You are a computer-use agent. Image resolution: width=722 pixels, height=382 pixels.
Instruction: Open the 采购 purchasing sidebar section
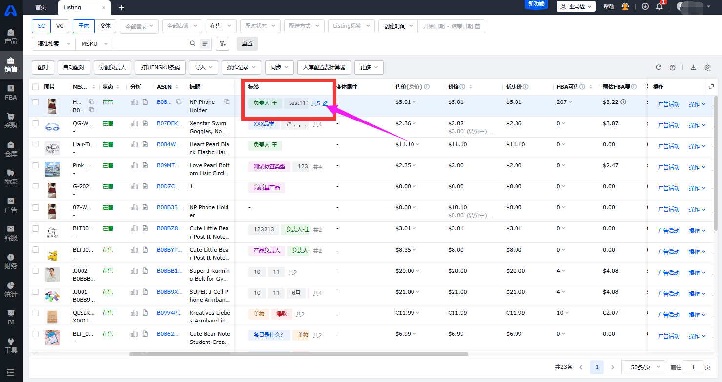11,121
